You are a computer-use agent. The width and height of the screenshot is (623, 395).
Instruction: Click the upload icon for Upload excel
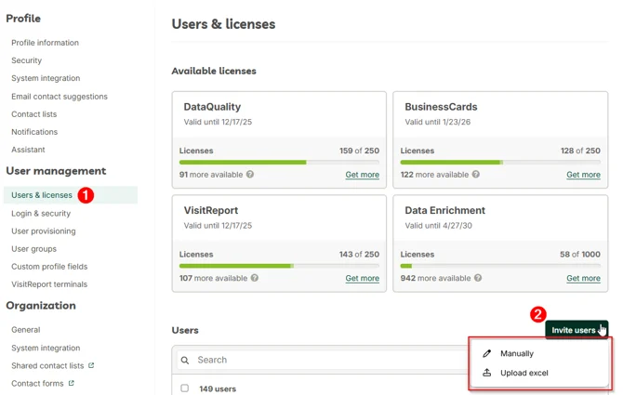click(486, 373)
